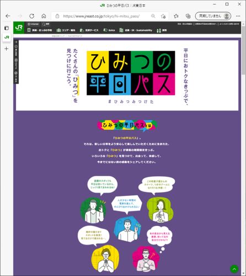Viewport: 246px width, 276px height.
Task: Open the corporate IR Sustainability menu
Action: 136,30
